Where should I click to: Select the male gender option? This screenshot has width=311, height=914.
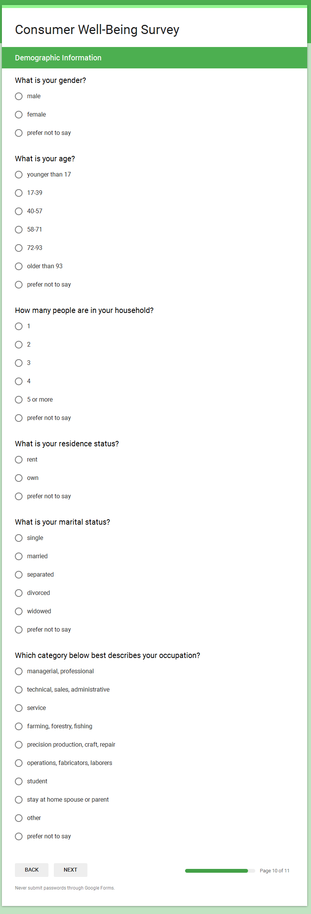(19, 96)
